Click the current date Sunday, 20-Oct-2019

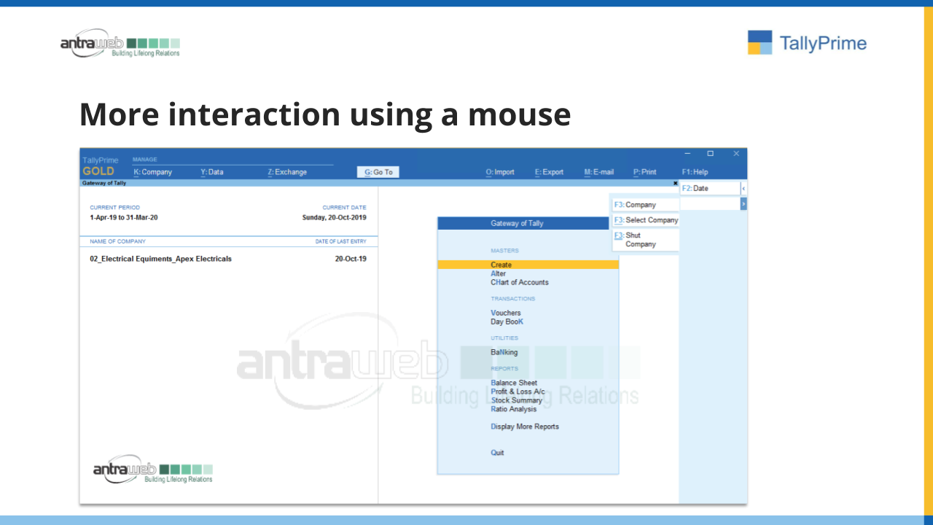pyautogui.click(x=335, y=217)
